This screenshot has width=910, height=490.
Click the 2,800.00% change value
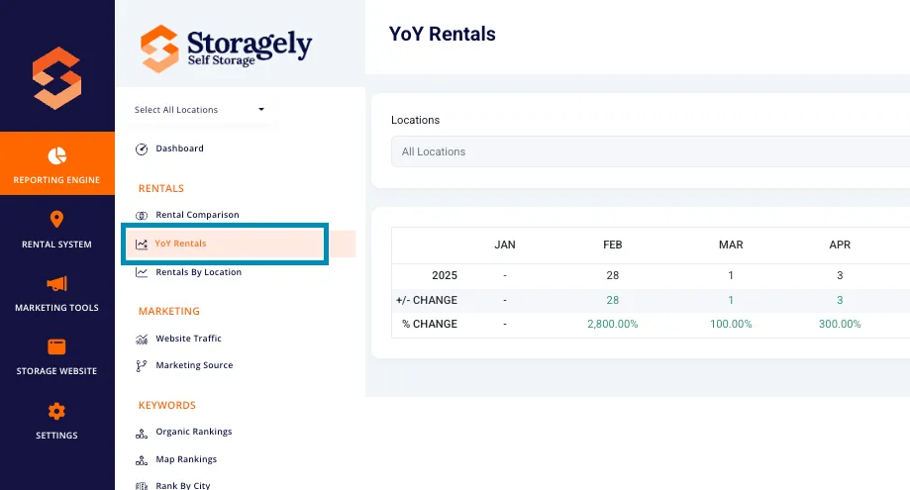(x=613, y=324)
